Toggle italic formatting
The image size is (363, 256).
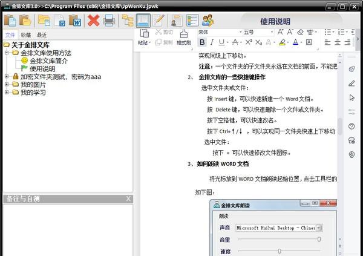click(x=212, y=42)
